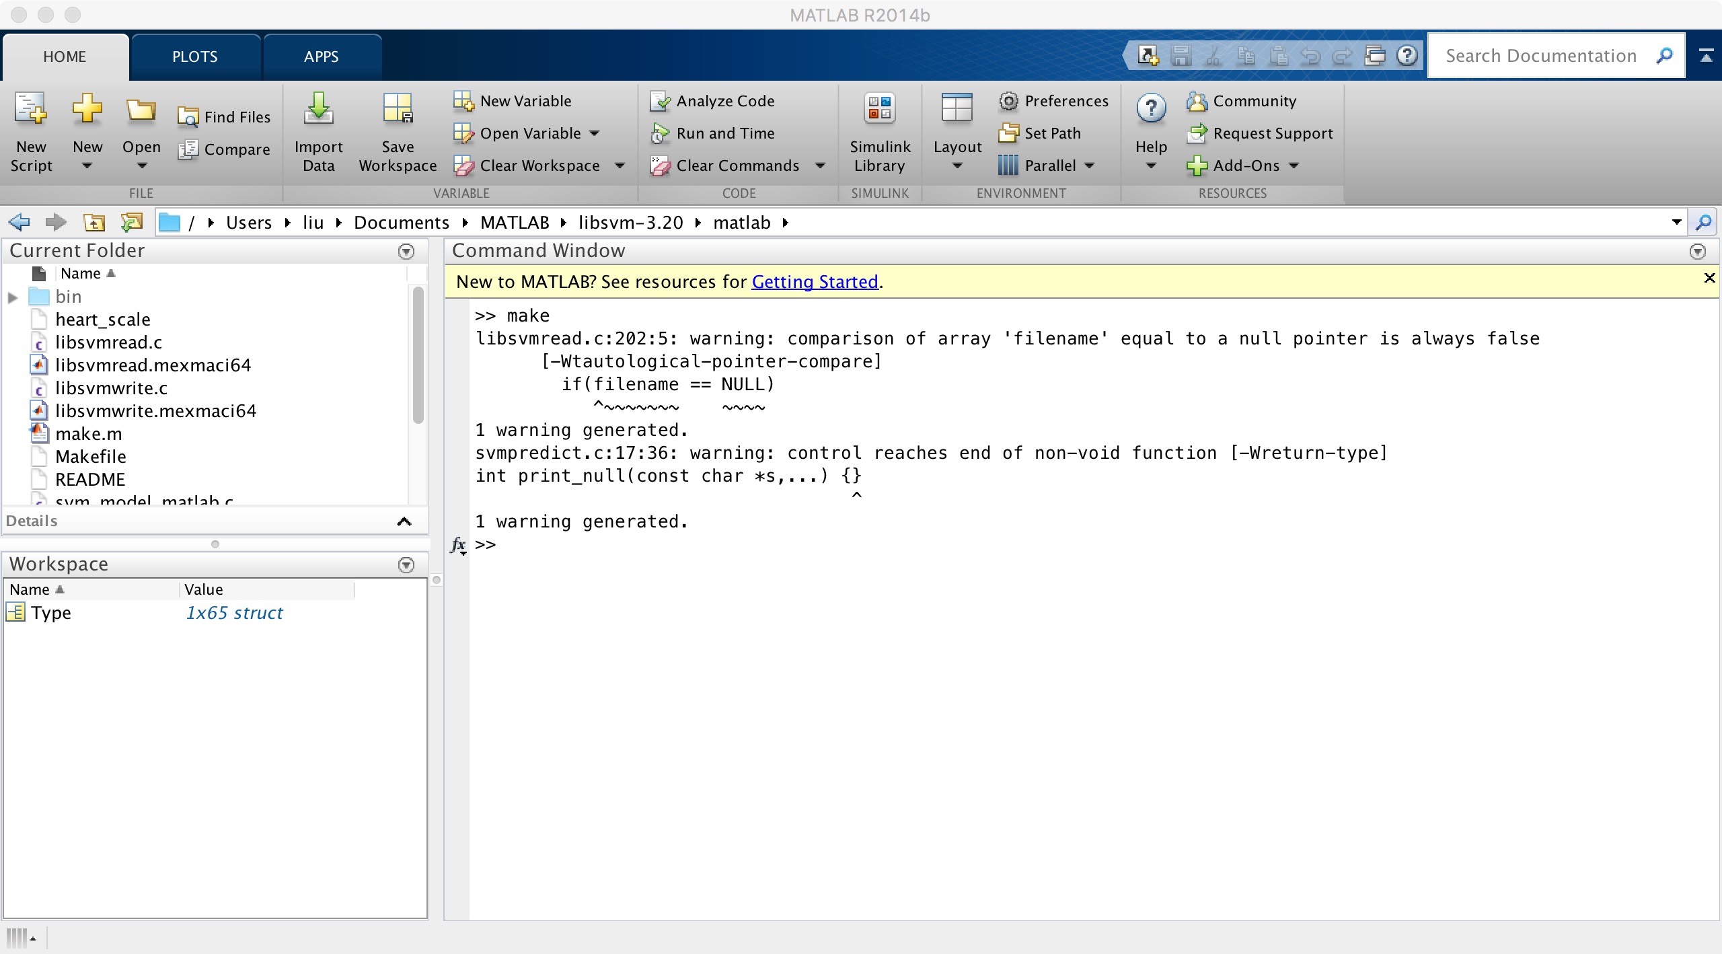Viewport: 1722px width, 954px height.
Task: Click the Switch Windows toolbar icon
Action: pyautogui.click(x=1375, y=55)
